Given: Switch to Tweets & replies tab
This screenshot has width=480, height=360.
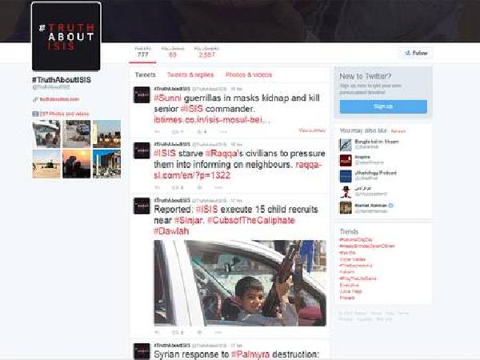Looking at the screenshot, I should point(190,74).
